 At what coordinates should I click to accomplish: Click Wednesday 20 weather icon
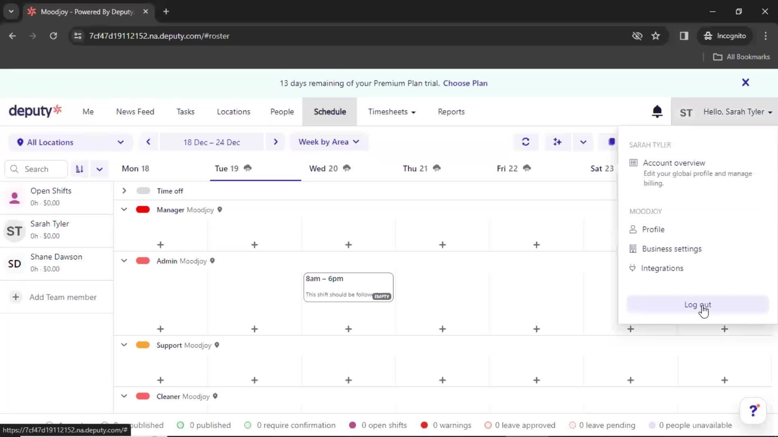(346, 168)
